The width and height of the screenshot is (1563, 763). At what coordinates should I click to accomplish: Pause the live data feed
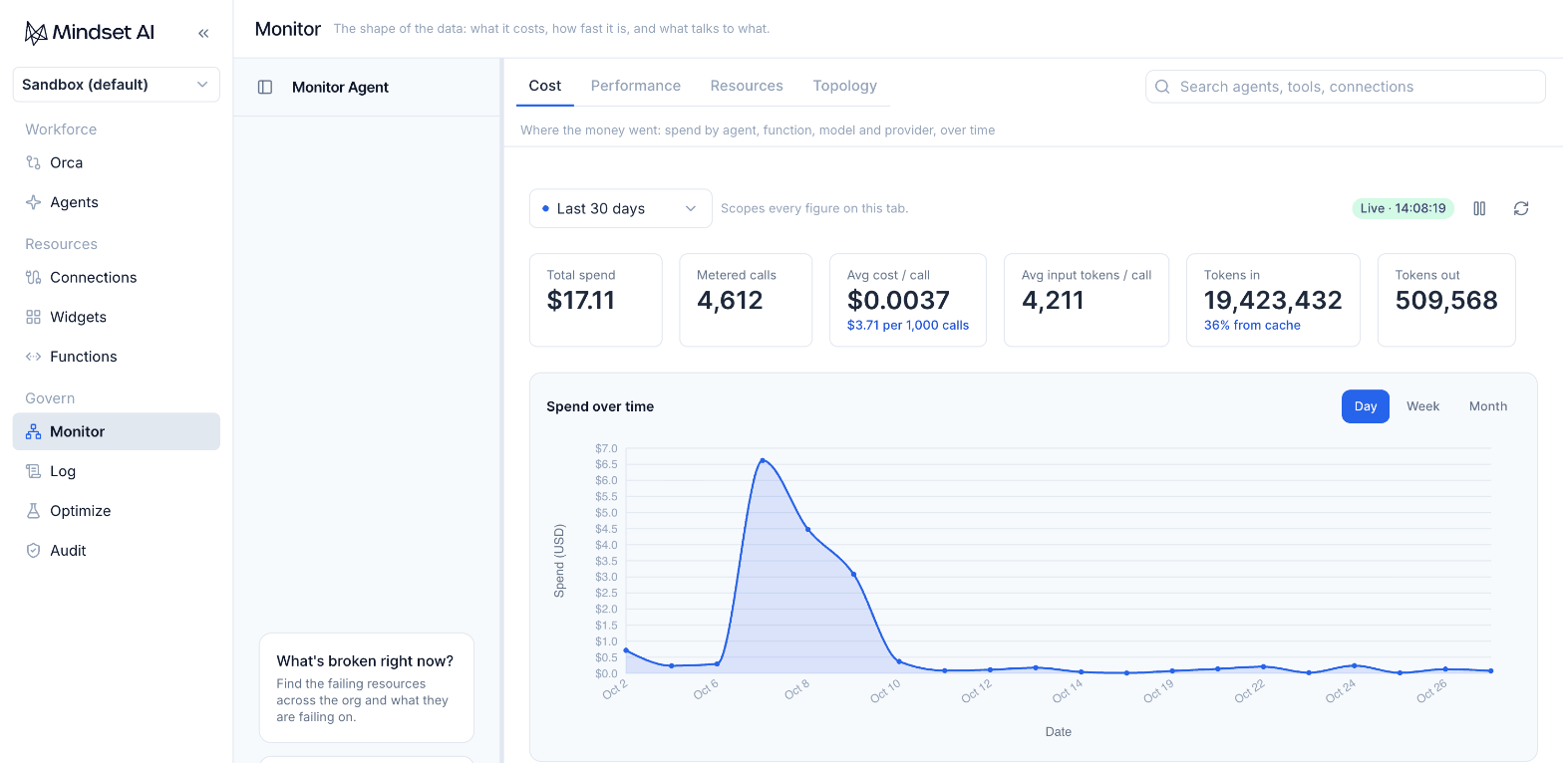[x=1479, y=208]
